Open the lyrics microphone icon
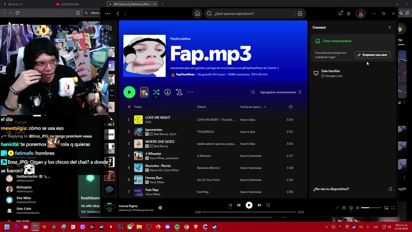Screen dimensions: 412x232 click(337, 208)
